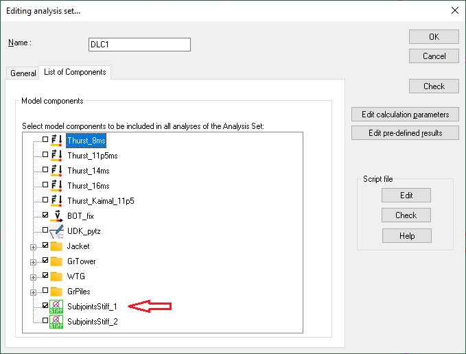Click the SubjointsStiff_1 stiff icon

click(x=57, y=307)
